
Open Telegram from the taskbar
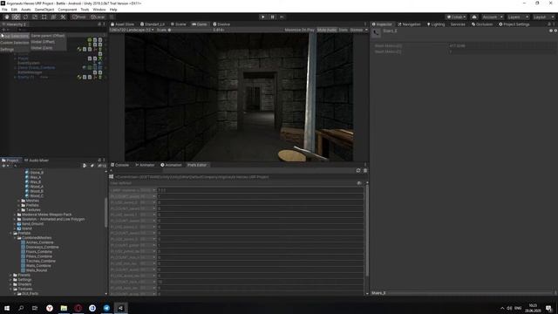coord(106,308)
